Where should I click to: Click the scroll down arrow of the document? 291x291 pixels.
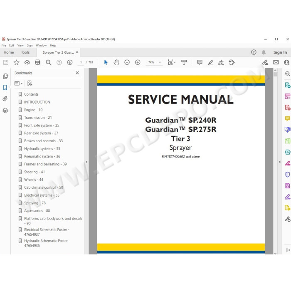point(275,253)
